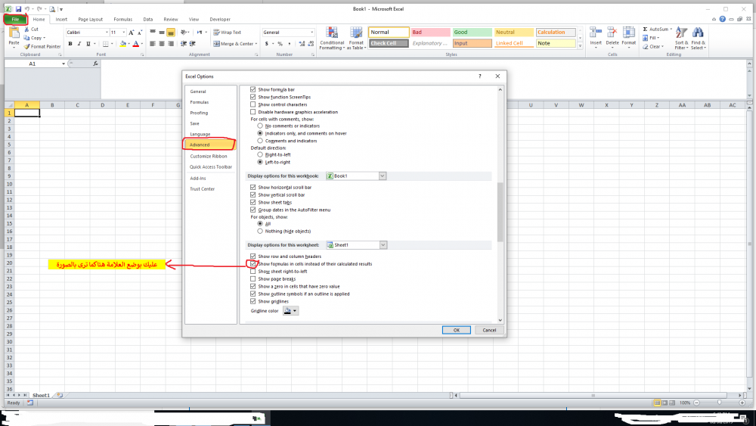The image size is (756, 426).
Task: Open the Font size dropdown
Action: pos(123,33)
